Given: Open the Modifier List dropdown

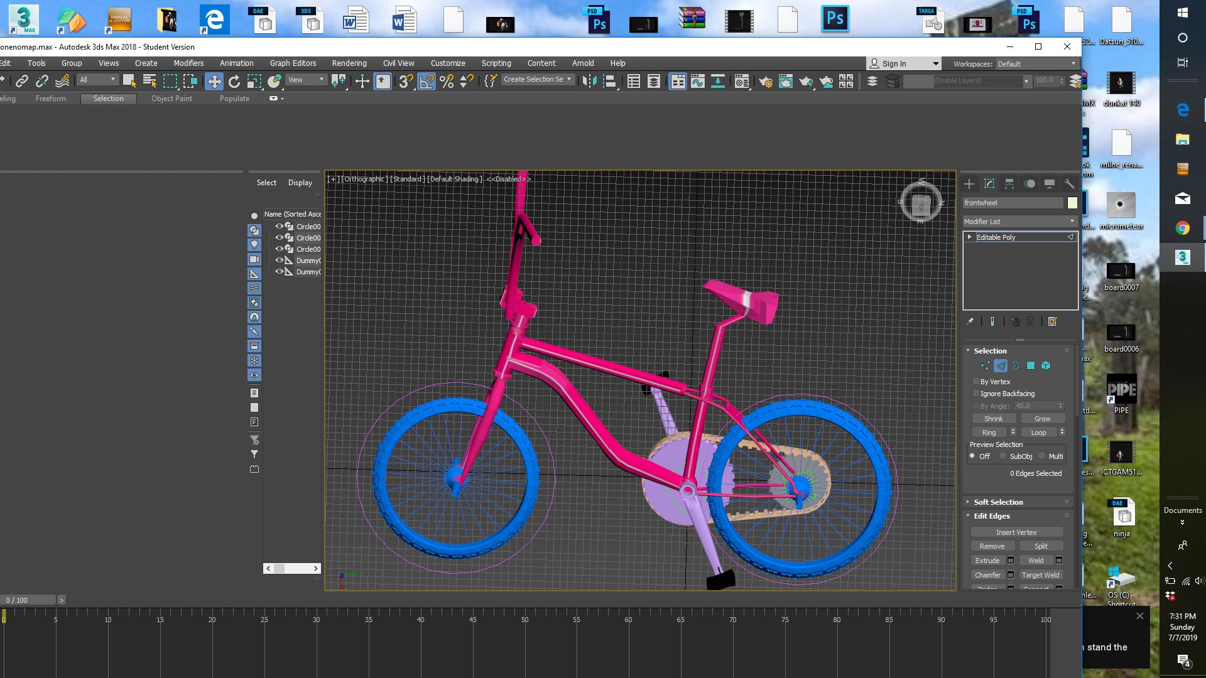Looking at the screenshot, I should tap(1020, 222).
